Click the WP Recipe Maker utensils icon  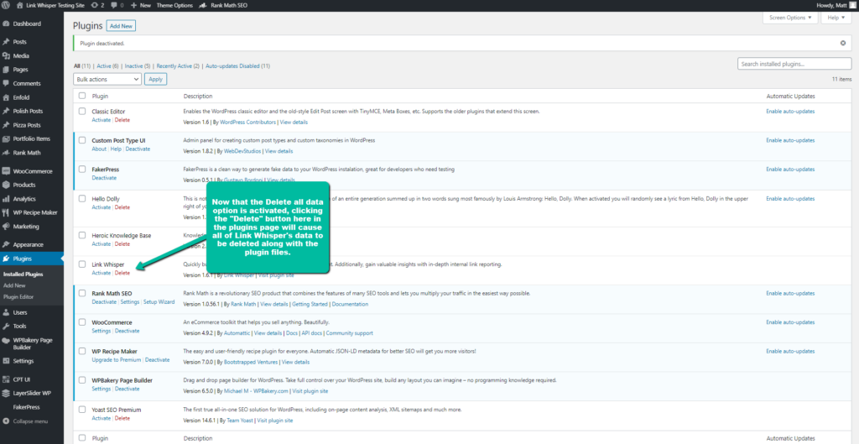click(6, 212)
